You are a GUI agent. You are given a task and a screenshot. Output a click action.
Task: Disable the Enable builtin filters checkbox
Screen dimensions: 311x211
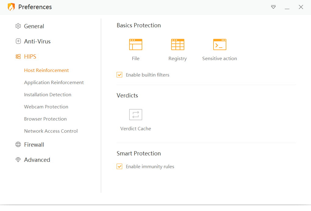pos(119,75)
